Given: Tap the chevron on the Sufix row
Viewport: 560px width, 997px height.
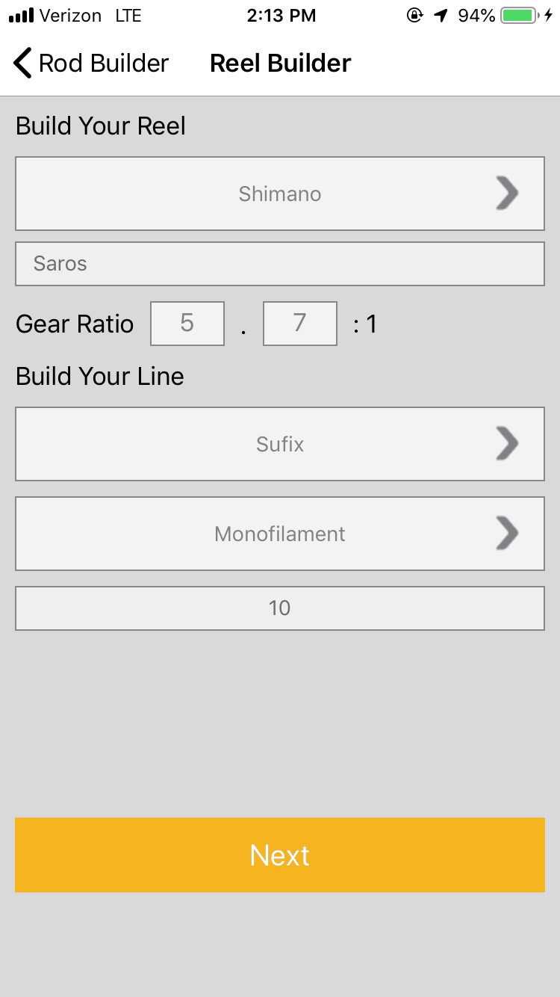Looking at the screenshot, I should click(507, 444).
